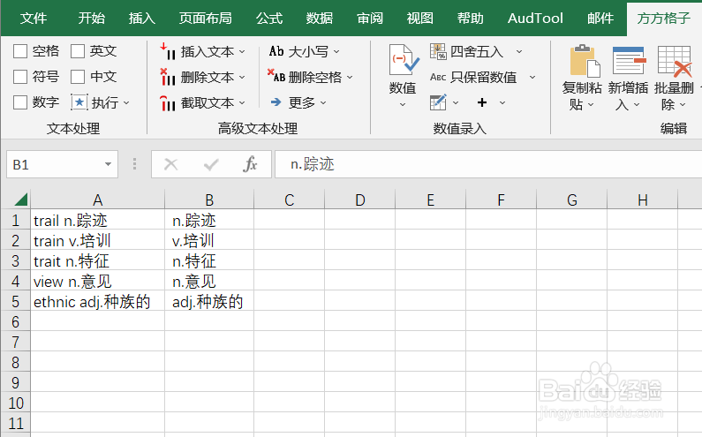Click the formula bar cancel X icon
This screenshot has width=702, height=437.
(x=171, y=164)
